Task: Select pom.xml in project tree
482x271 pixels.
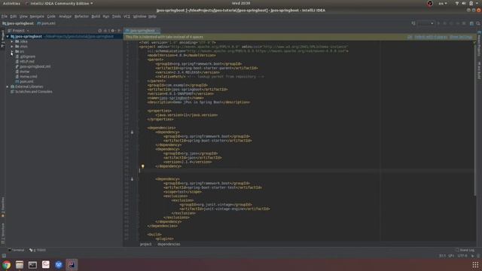Action: (x=24, y=81)
